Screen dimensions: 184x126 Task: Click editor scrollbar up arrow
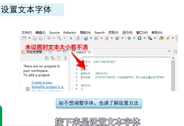173,58
